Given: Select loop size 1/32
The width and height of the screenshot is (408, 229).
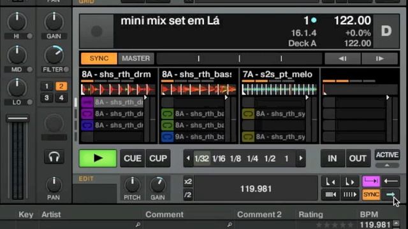Looking at the screenshot, I should point(201,158).
